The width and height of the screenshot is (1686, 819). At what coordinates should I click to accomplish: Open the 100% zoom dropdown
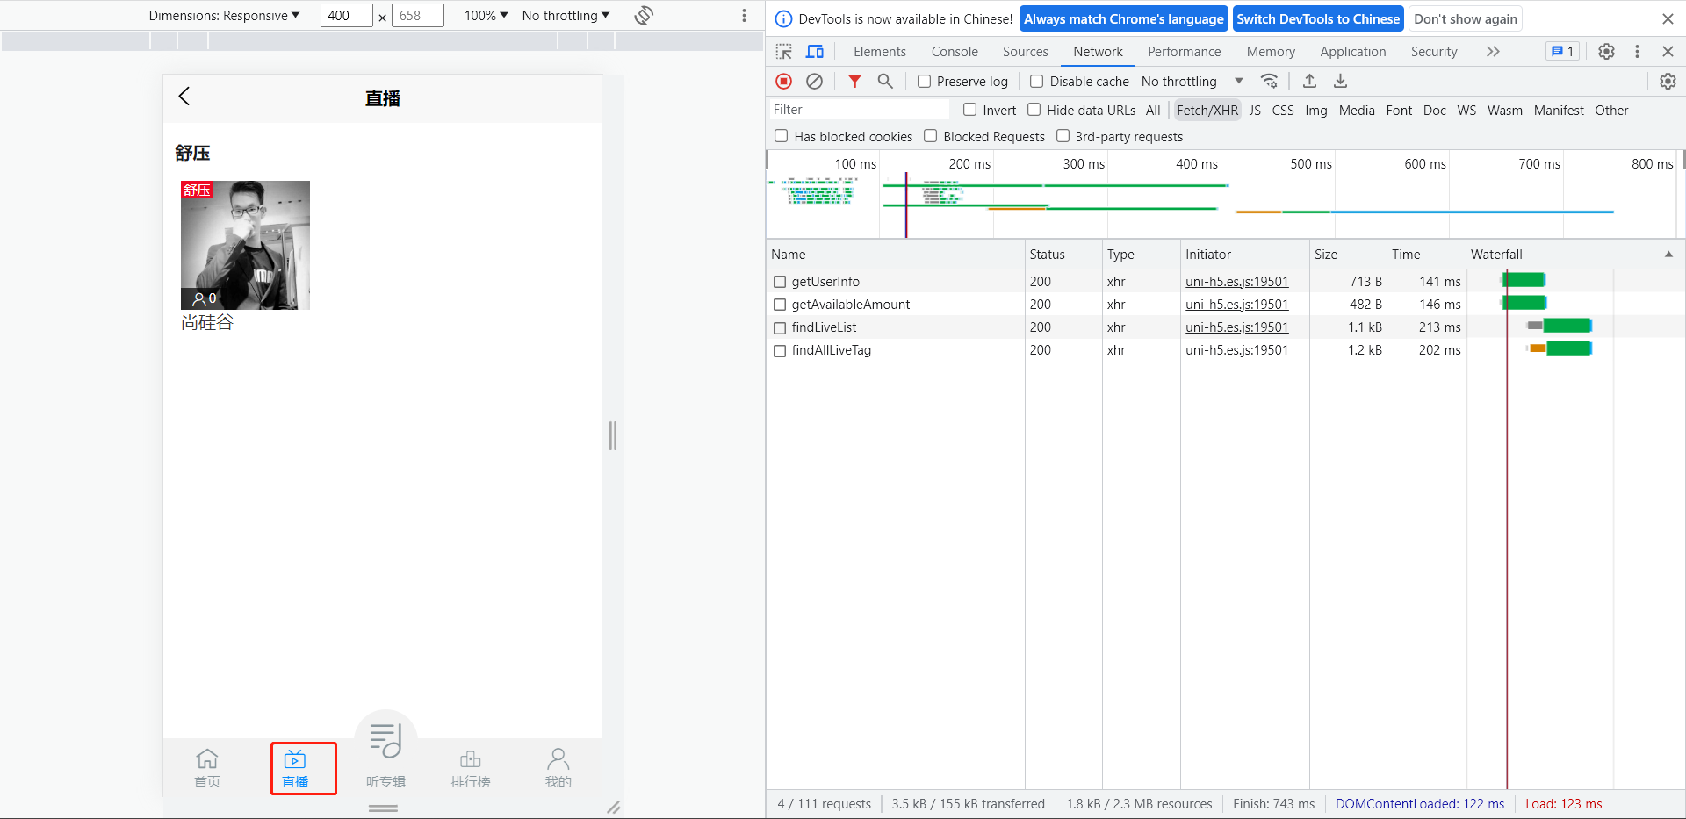click(x=486, y=15)
